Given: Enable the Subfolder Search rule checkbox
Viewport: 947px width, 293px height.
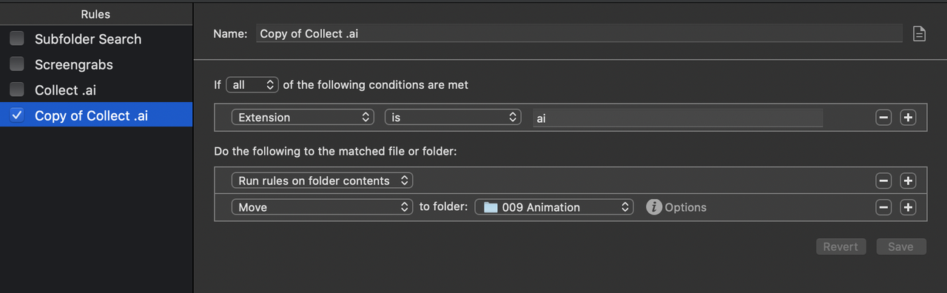Looking at the screenshot, I should [x=17, y=39].
